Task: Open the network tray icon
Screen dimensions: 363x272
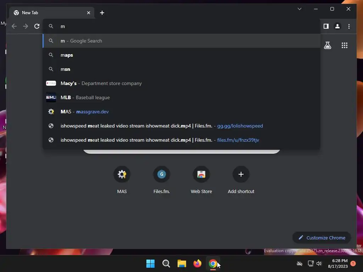Action: click(x=311, y=263)
